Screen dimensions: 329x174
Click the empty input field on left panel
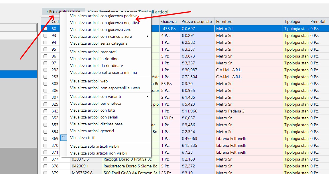click(x=18, y=28)
